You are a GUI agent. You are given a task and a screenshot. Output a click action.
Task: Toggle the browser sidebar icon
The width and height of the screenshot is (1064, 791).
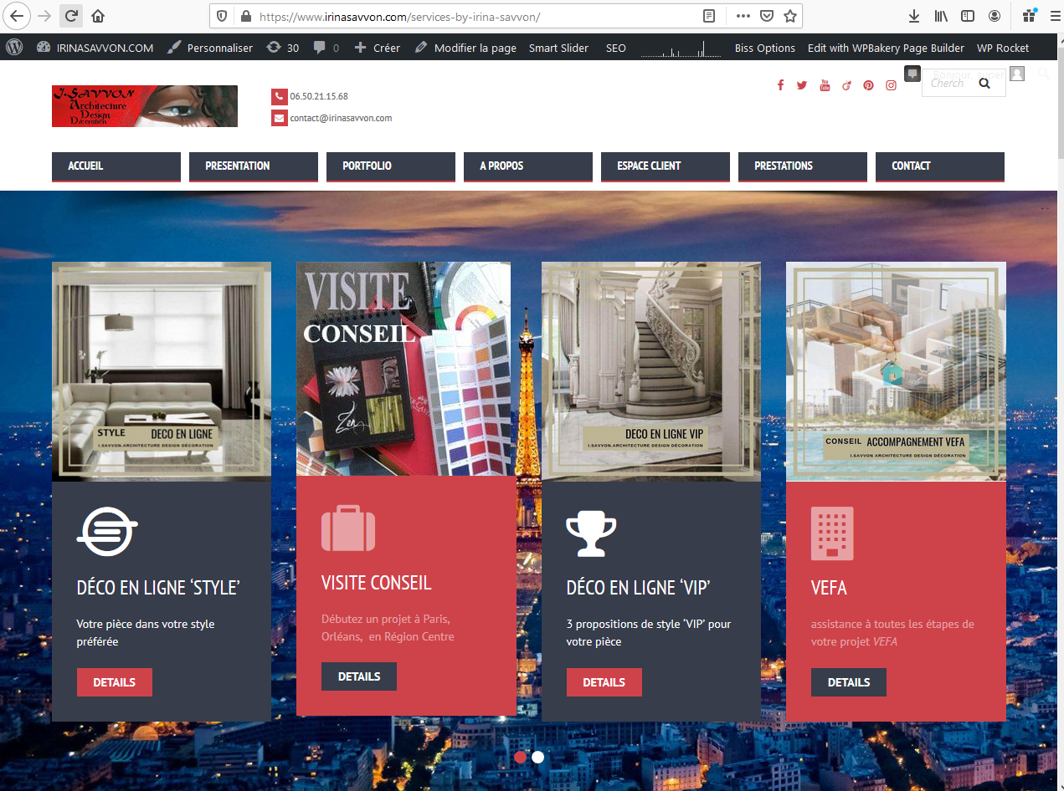pos(967,16)
